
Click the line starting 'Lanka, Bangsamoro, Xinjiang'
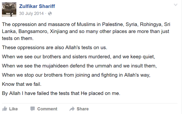pyautogui.click(x=86, y=31)
